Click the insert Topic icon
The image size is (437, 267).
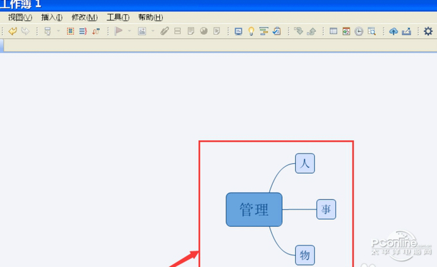pyautogui.click(x=47, y=31)
